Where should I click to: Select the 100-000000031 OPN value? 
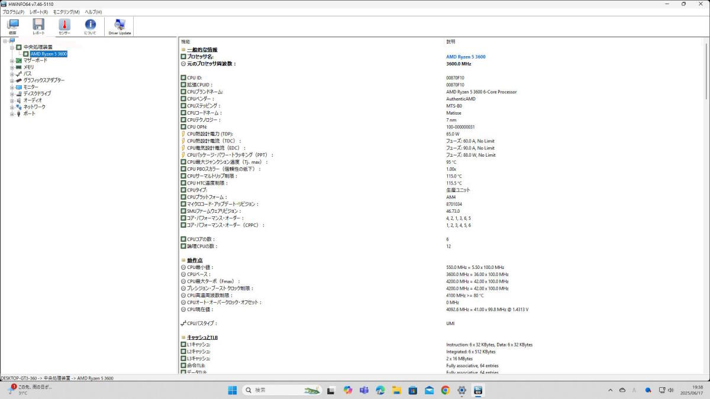pos(460,127)
